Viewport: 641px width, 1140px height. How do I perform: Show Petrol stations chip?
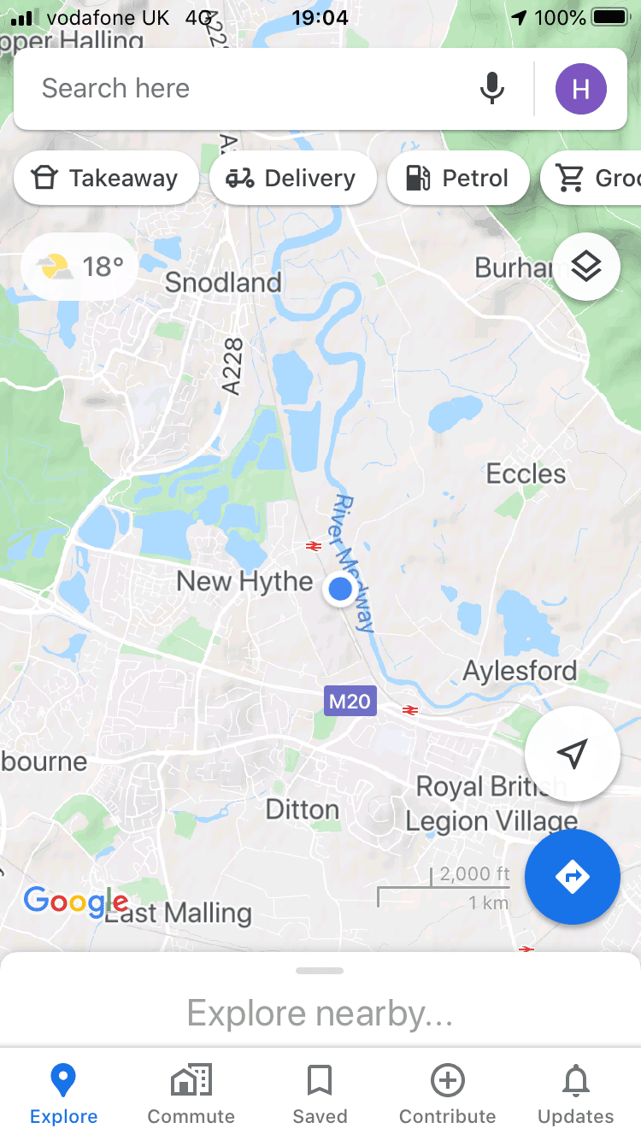pyautogui.click(x=457, y=178)
